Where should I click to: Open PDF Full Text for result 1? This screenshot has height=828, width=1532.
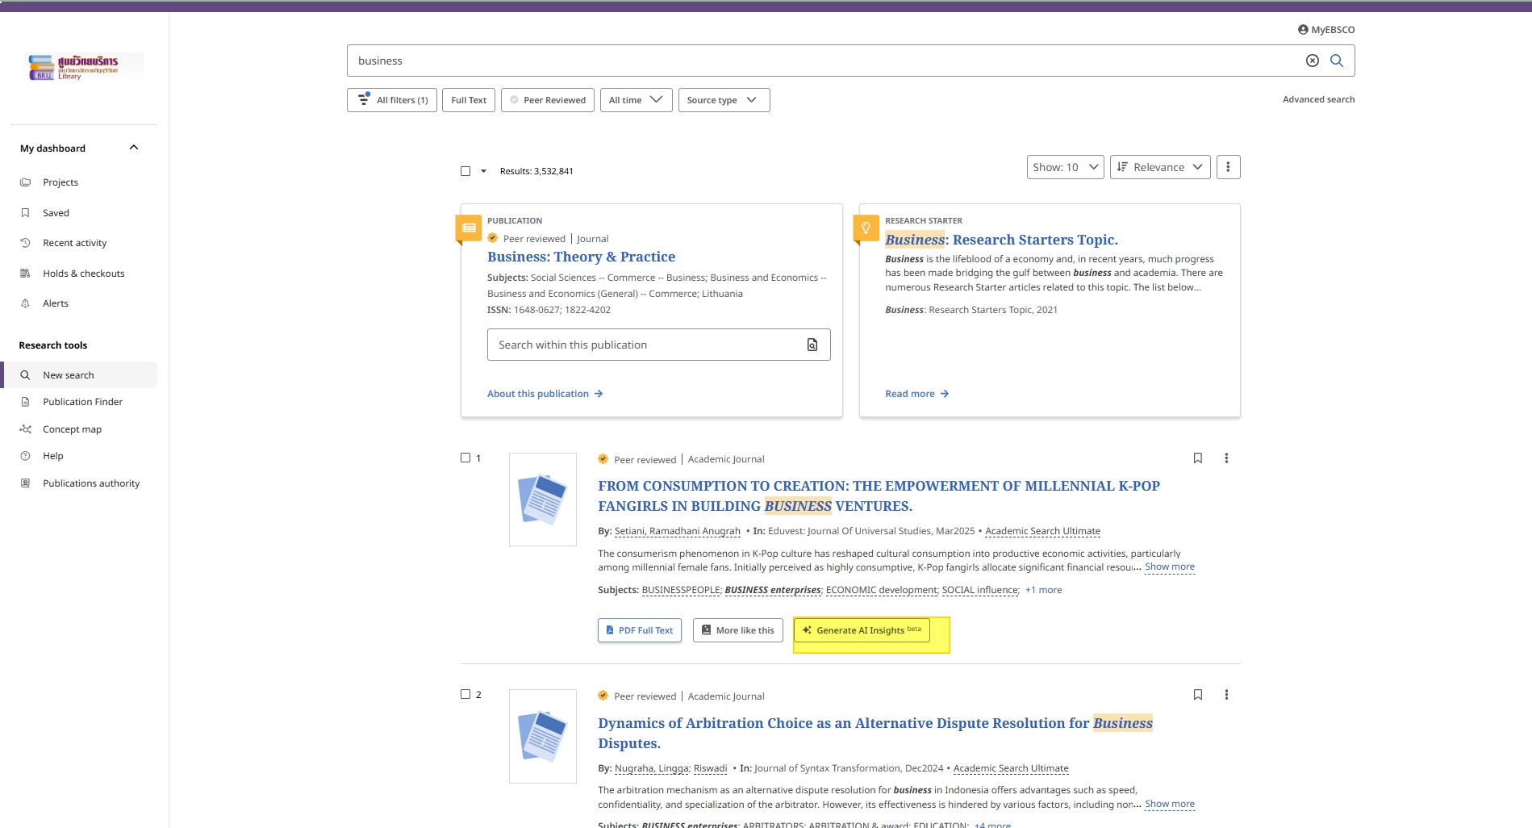click(640, 630)
